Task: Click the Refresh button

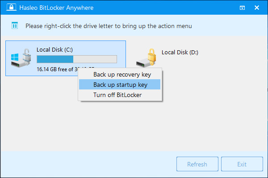Action: coord(197,164)
